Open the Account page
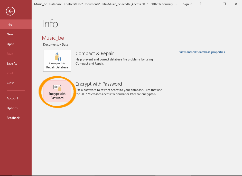This screenshot has width=242, height=176. click(12, 98)
